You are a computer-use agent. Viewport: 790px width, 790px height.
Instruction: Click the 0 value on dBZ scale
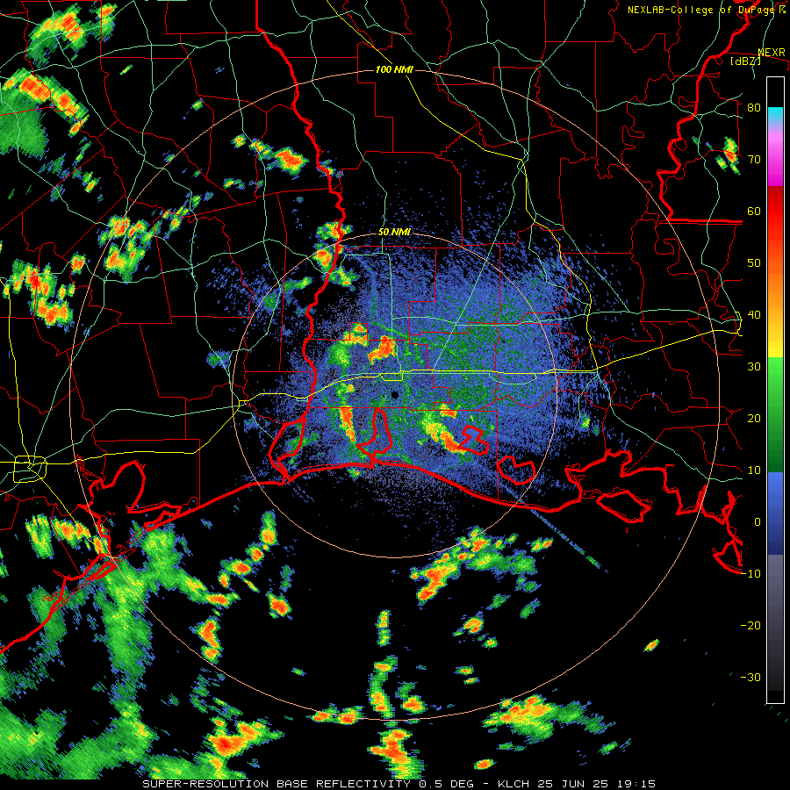tap(758, 522)
